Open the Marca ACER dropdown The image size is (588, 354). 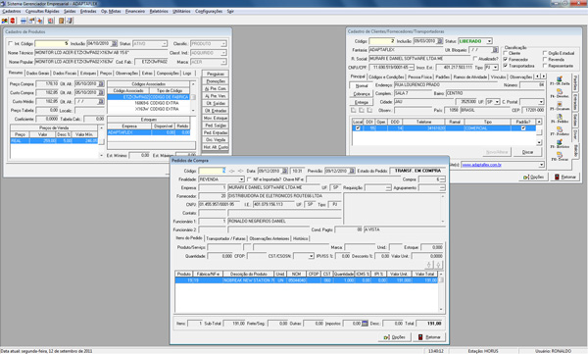click(x=223, y=62)
